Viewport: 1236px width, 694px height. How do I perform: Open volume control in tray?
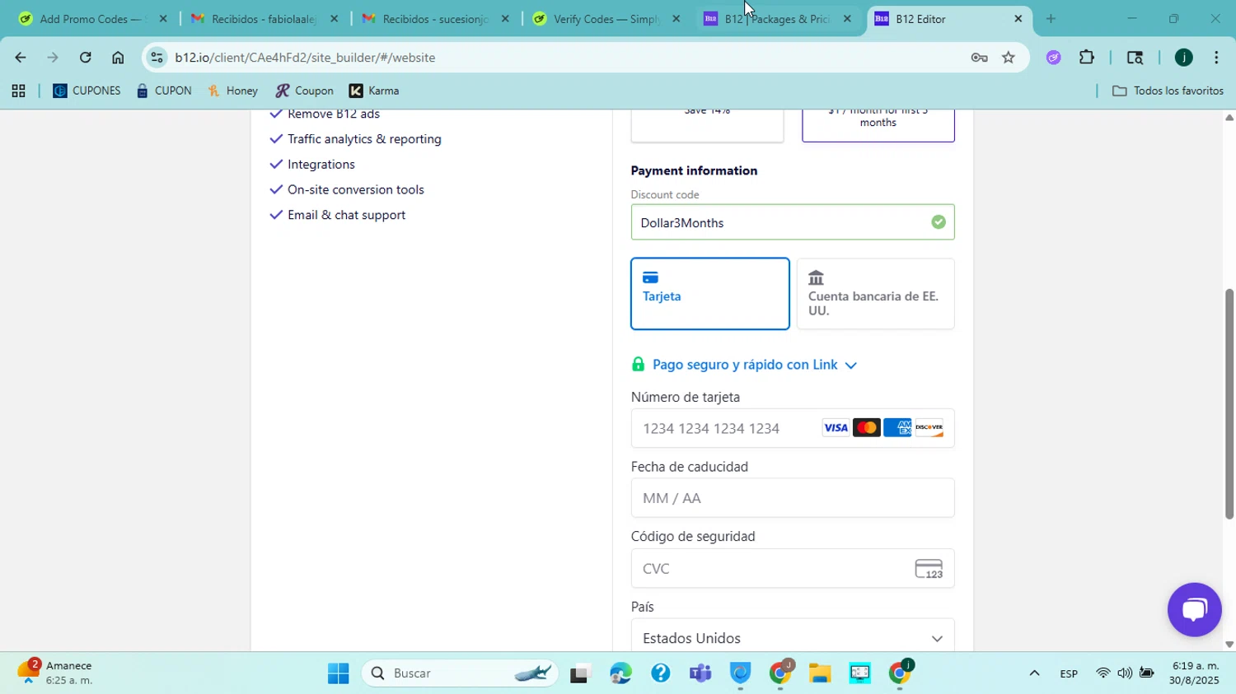pyautogui.click(x=1124, y=673)
